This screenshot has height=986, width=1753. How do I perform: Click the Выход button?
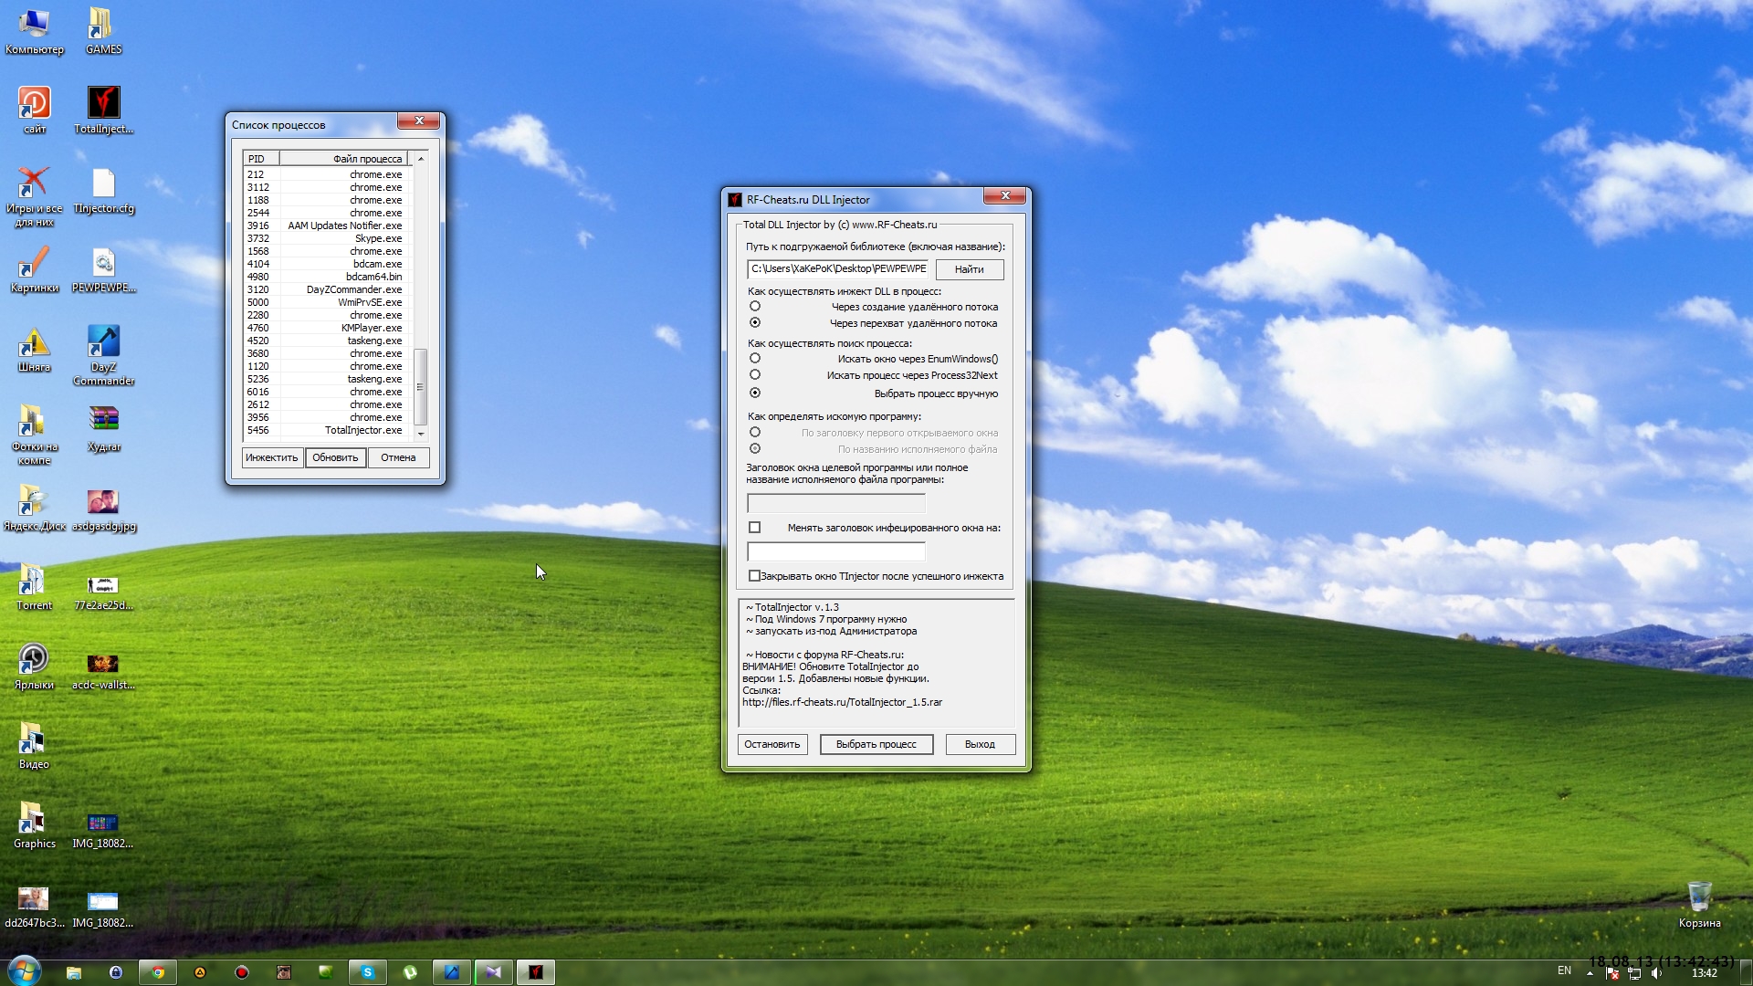tap(981, 745)
